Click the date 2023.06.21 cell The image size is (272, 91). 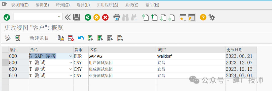pyautogui.click(x=241, y=56)
